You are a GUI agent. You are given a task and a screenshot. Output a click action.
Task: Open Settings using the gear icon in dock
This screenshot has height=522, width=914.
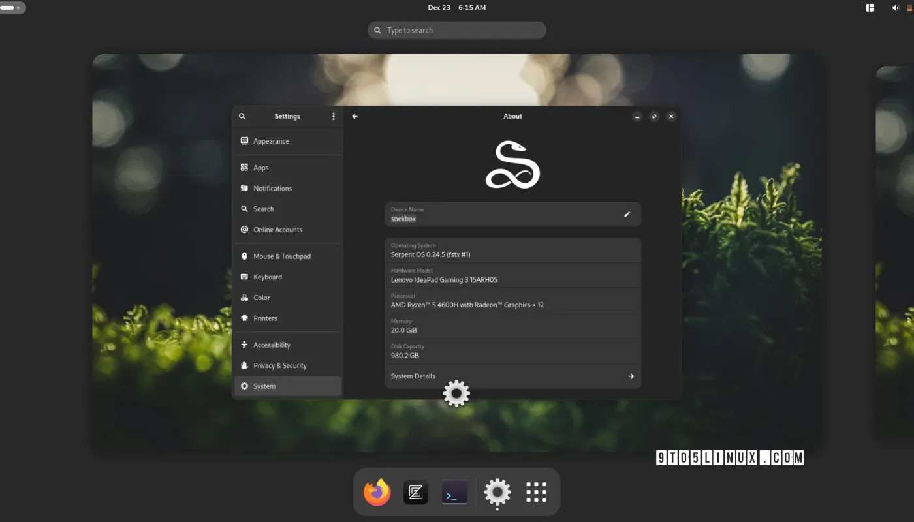(497, 492)
